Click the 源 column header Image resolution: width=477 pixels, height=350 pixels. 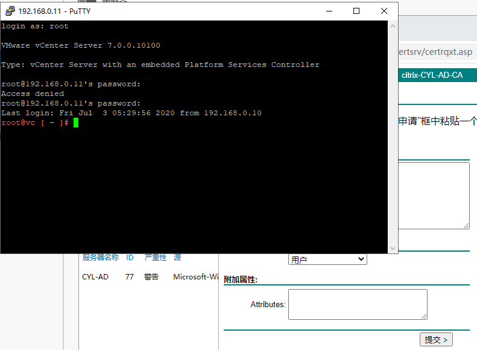(177, 258)
